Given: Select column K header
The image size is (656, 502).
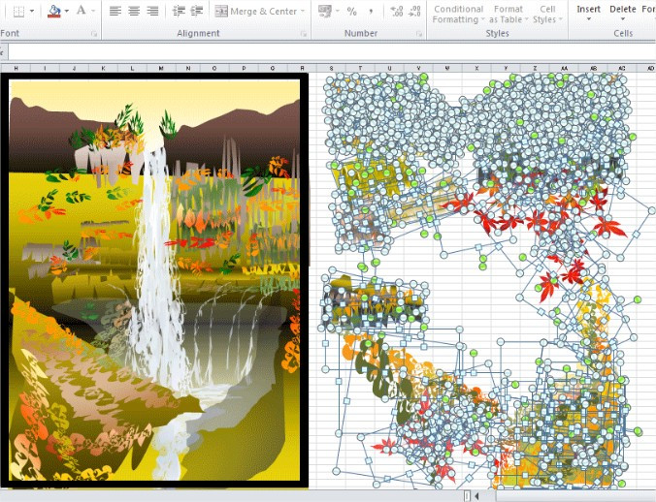Looking at the screenshot, I should [103, 68].
